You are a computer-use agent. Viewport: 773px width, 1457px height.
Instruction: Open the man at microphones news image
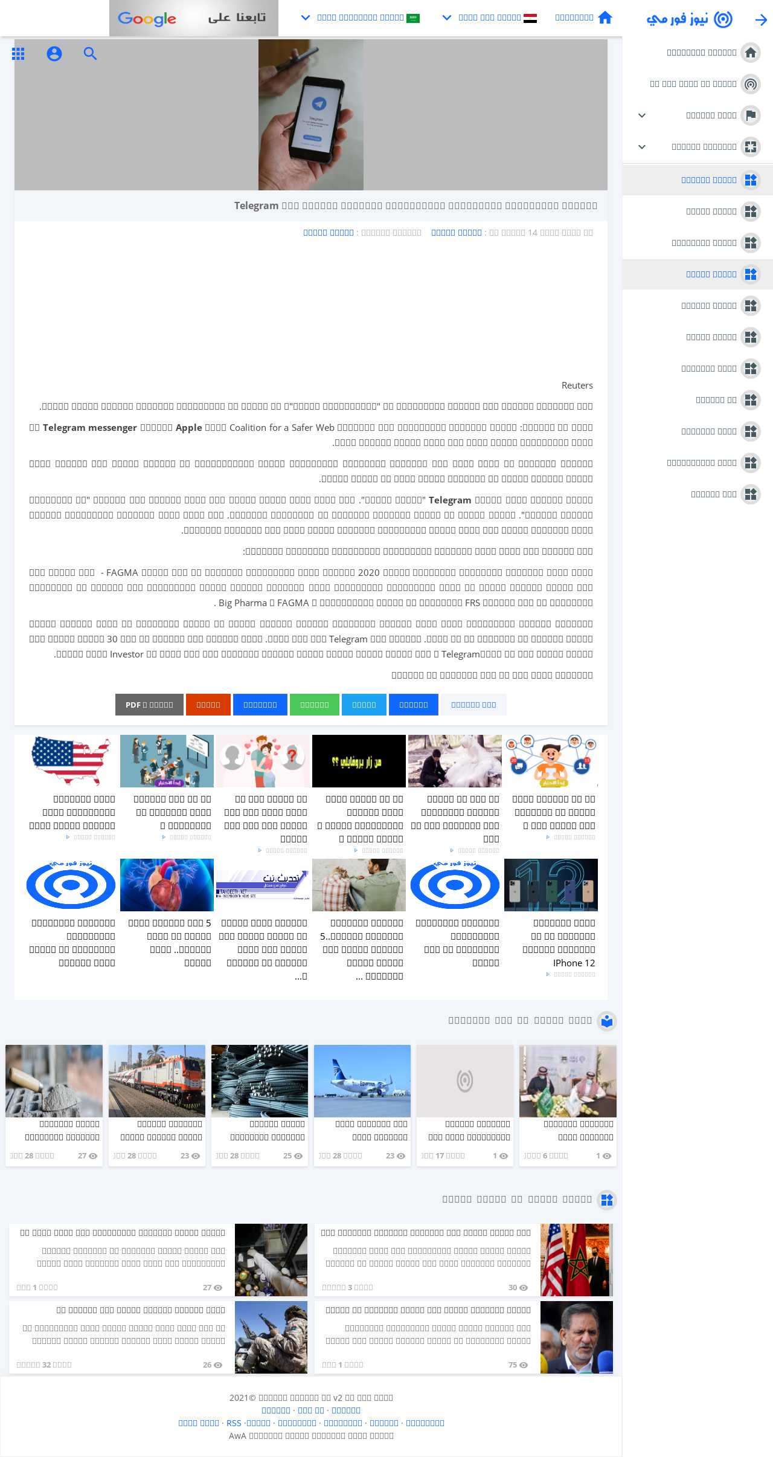(577, 1337)
